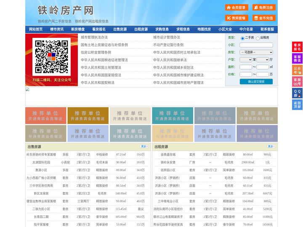303x227 pixels.
Task: Click the 返回顶部 back to top icon
Action: 297,105
